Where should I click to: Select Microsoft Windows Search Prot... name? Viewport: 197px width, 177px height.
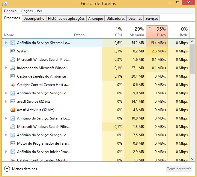click(43, 60)
